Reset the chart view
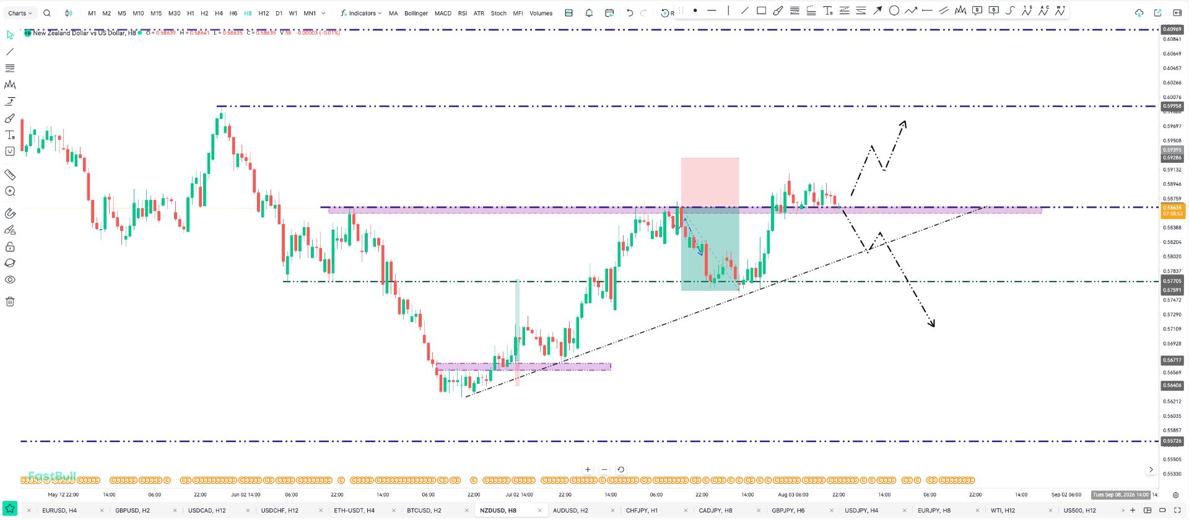The width and height of the screenshot is (1189, 520). click(621, 470)
